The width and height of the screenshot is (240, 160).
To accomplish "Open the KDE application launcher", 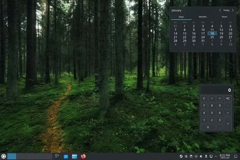I will pyautogui.click(x=3, y=156).
